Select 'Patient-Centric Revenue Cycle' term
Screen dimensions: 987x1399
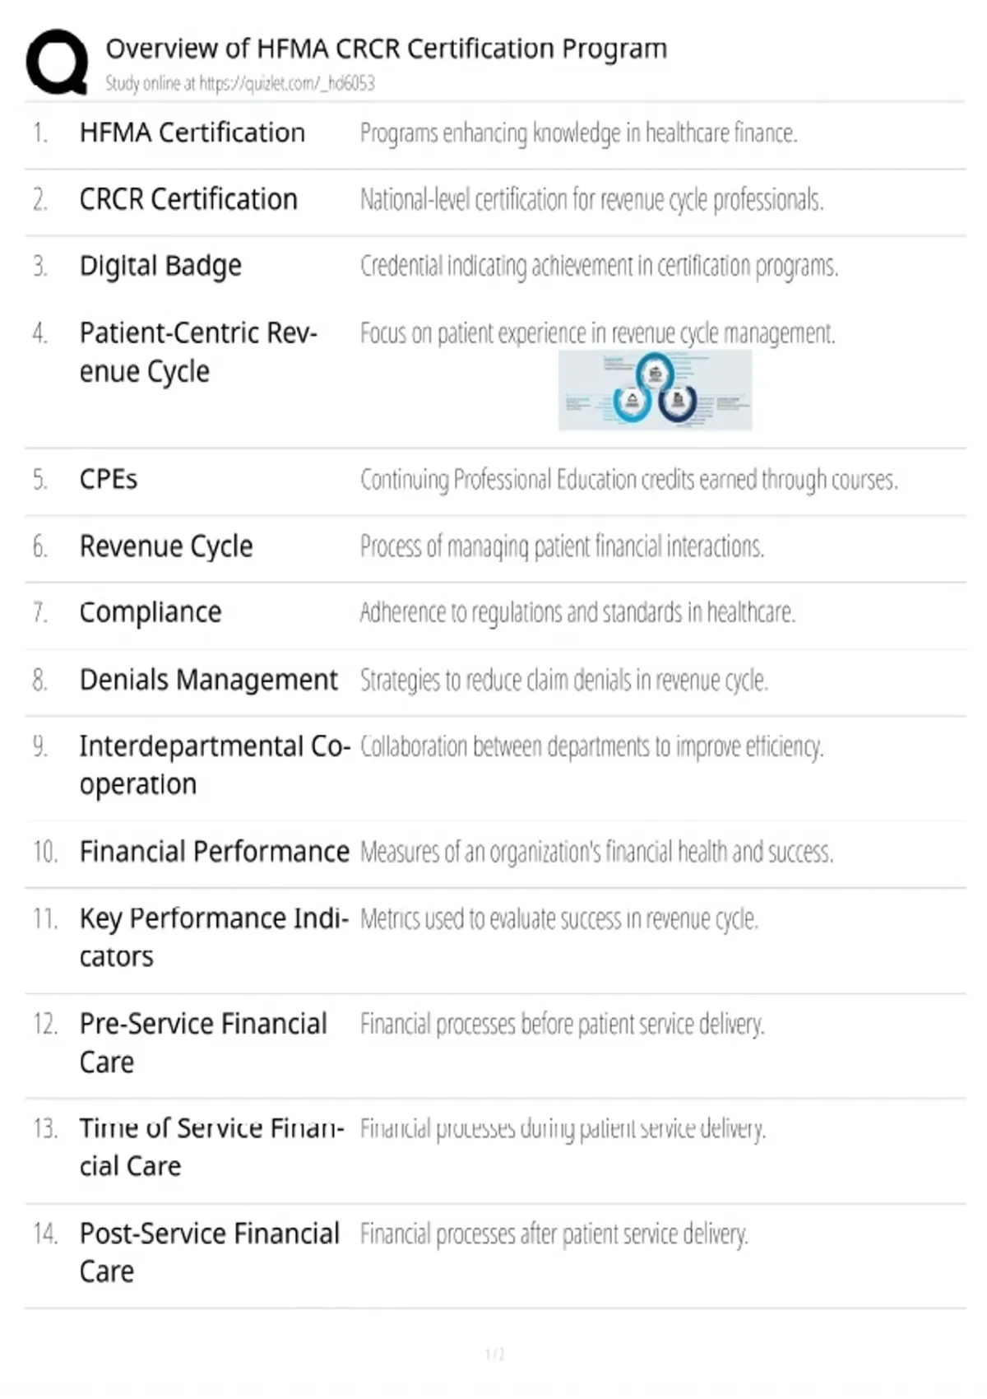pyautogui.click(x=198, y=352)
